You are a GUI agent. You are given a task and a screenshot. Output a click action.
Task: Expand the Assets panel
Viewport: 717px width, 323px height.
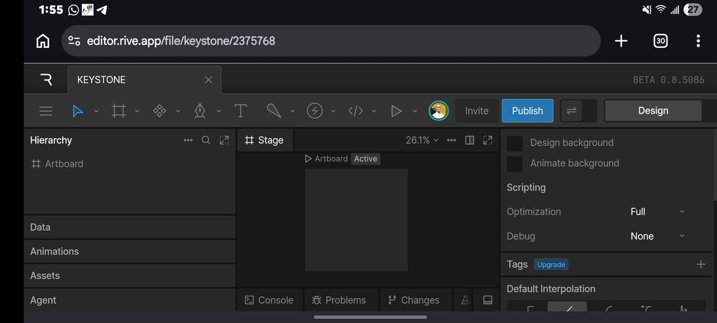(x=130, y=275)
